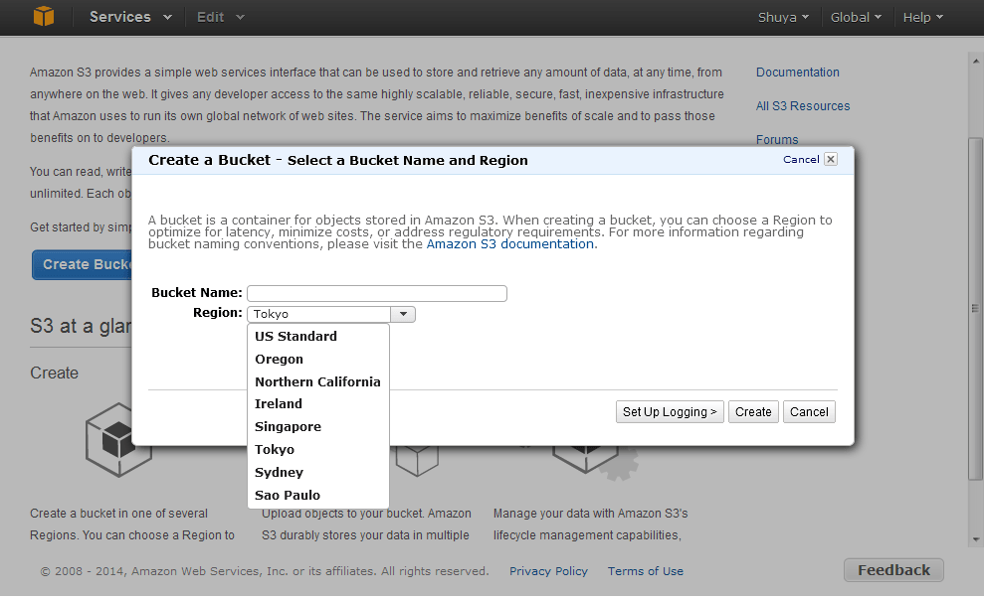Pick Northern California in region list

tap(317, 382)
